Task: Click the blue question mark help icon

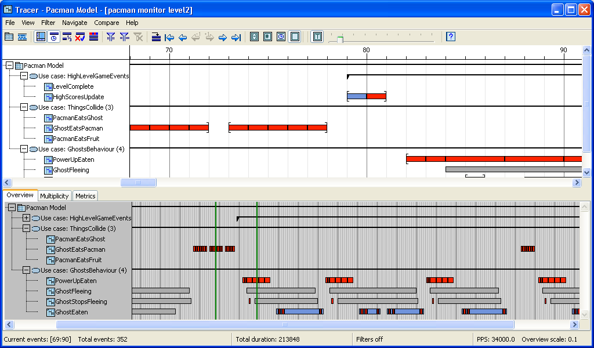Action: [451, 37]
